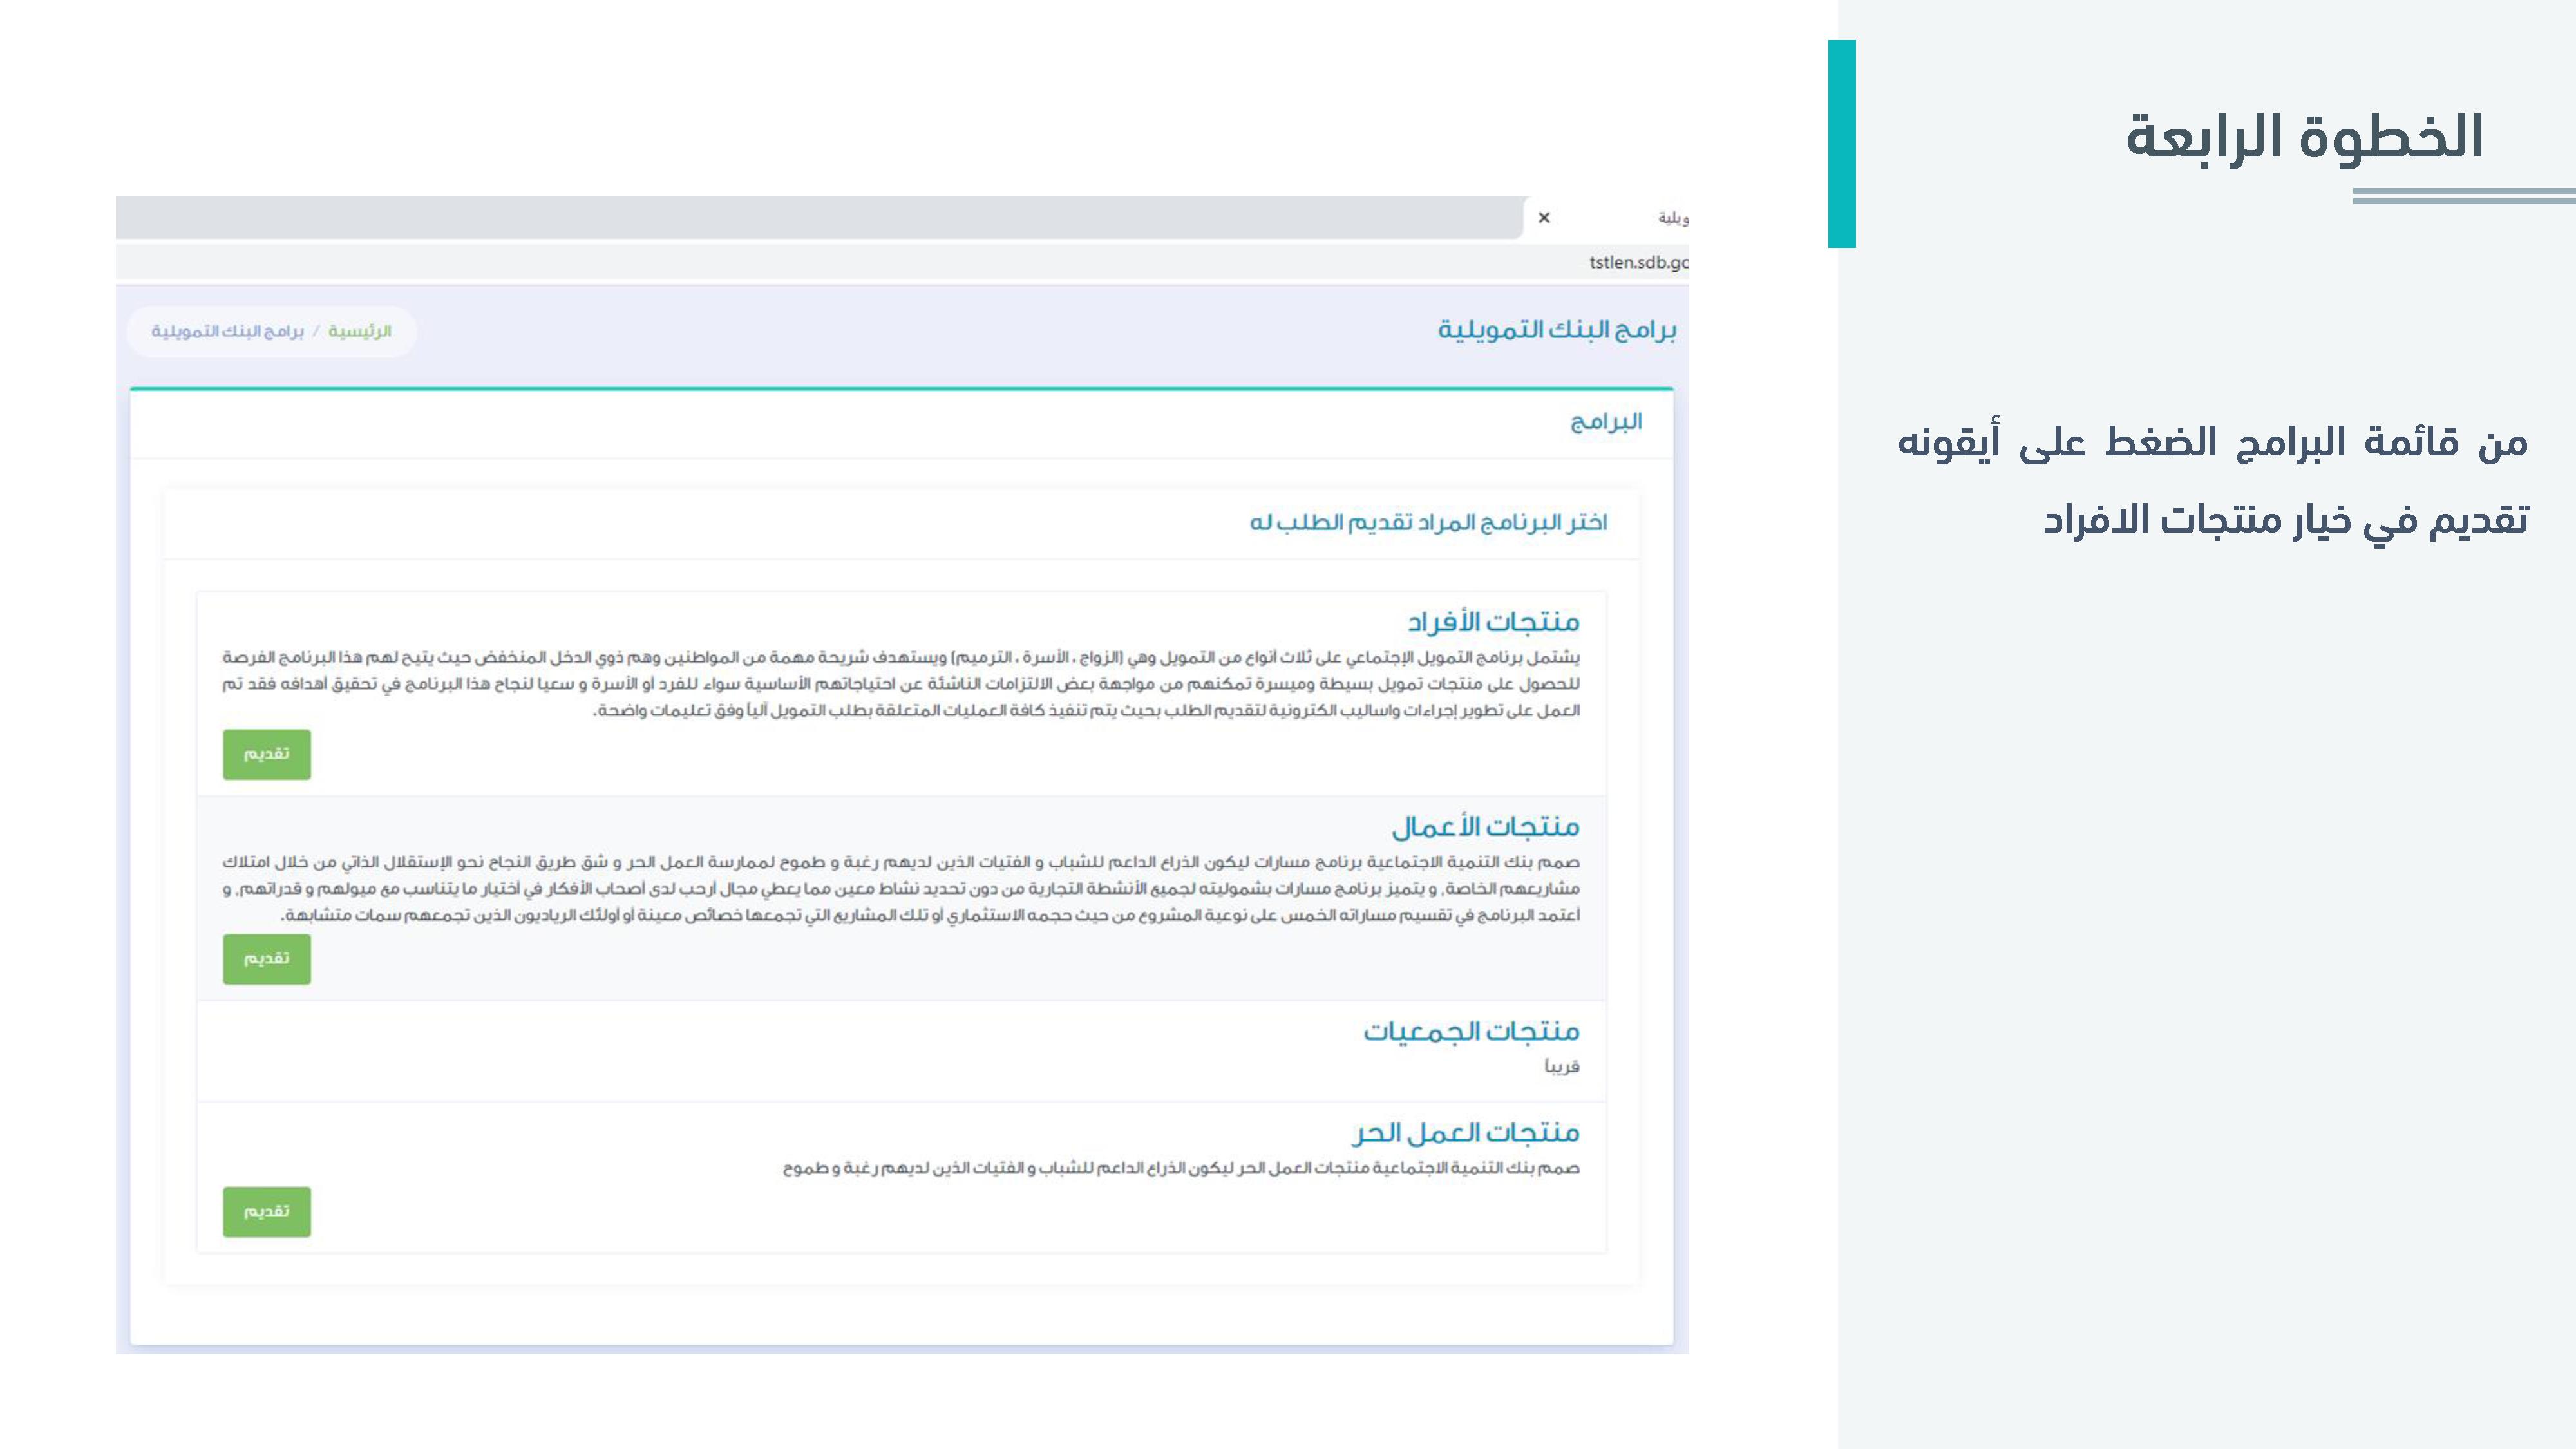Click the teal accent bar beside the slide title
Image resolution: width=2576 pixels, height=1449 pixels.
tap(1842, 144)
